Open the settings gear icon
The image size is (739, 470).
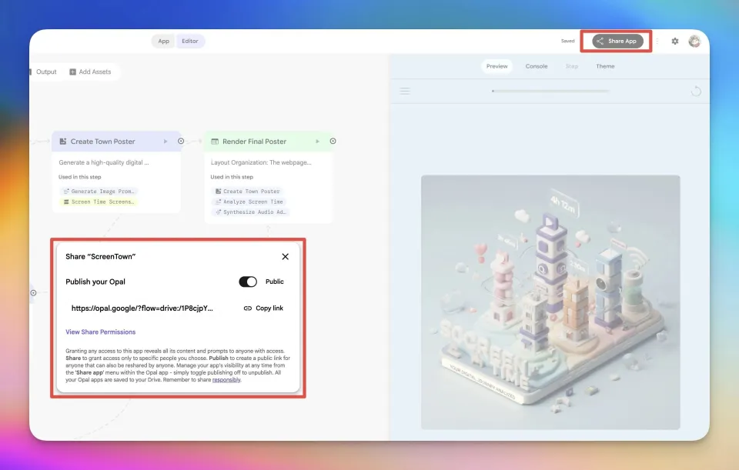coord(675,42)
